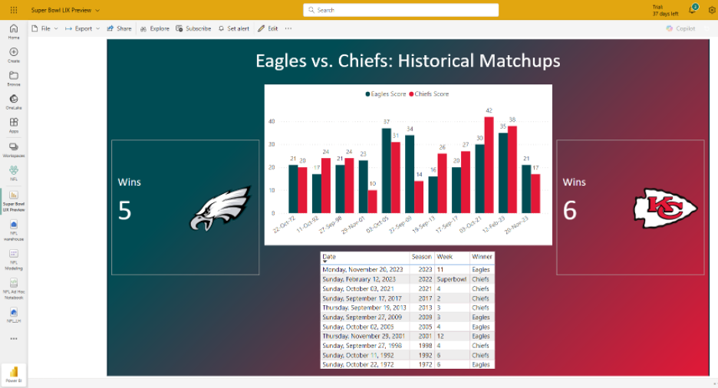The image size is (718, 388).
Task: Select row Thursday, November 29, 2001
Action: point(407,337)
